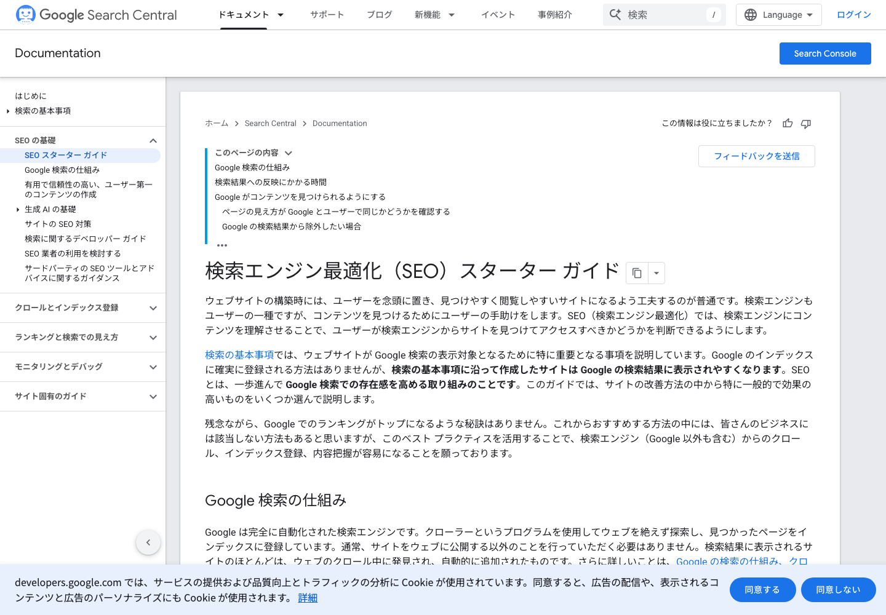
Task: Click 検索の基本事項 inline link in article
Action: [x=239, y=355]
